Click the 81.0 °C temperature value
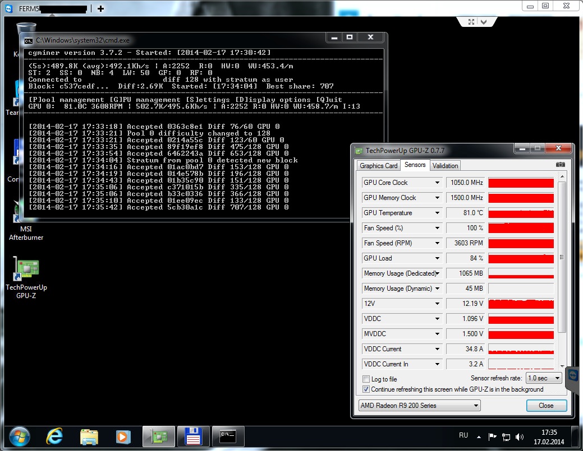The width and height of the screenshot is (583, 451). click(465, 213)
